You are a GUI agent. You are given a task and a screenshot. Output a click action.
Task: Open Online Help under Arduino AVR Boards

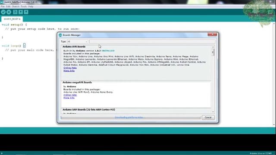tap(70, 68)
